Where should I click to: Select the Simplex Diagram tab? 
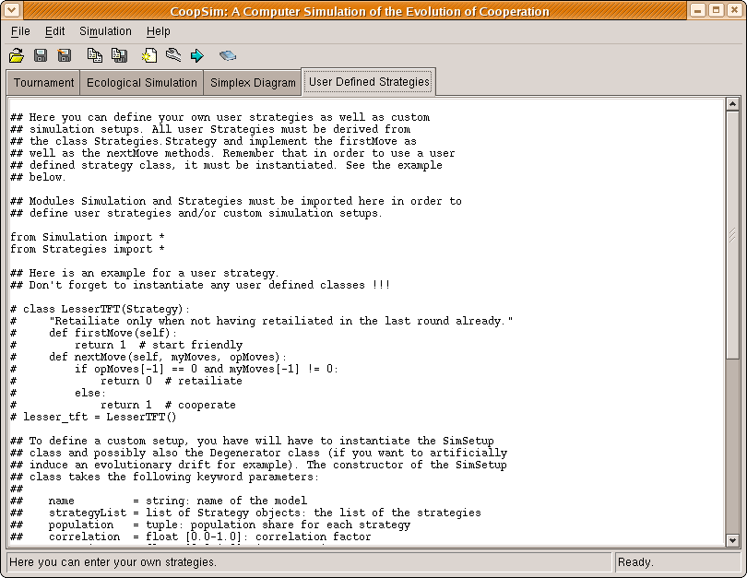point(253,83)
